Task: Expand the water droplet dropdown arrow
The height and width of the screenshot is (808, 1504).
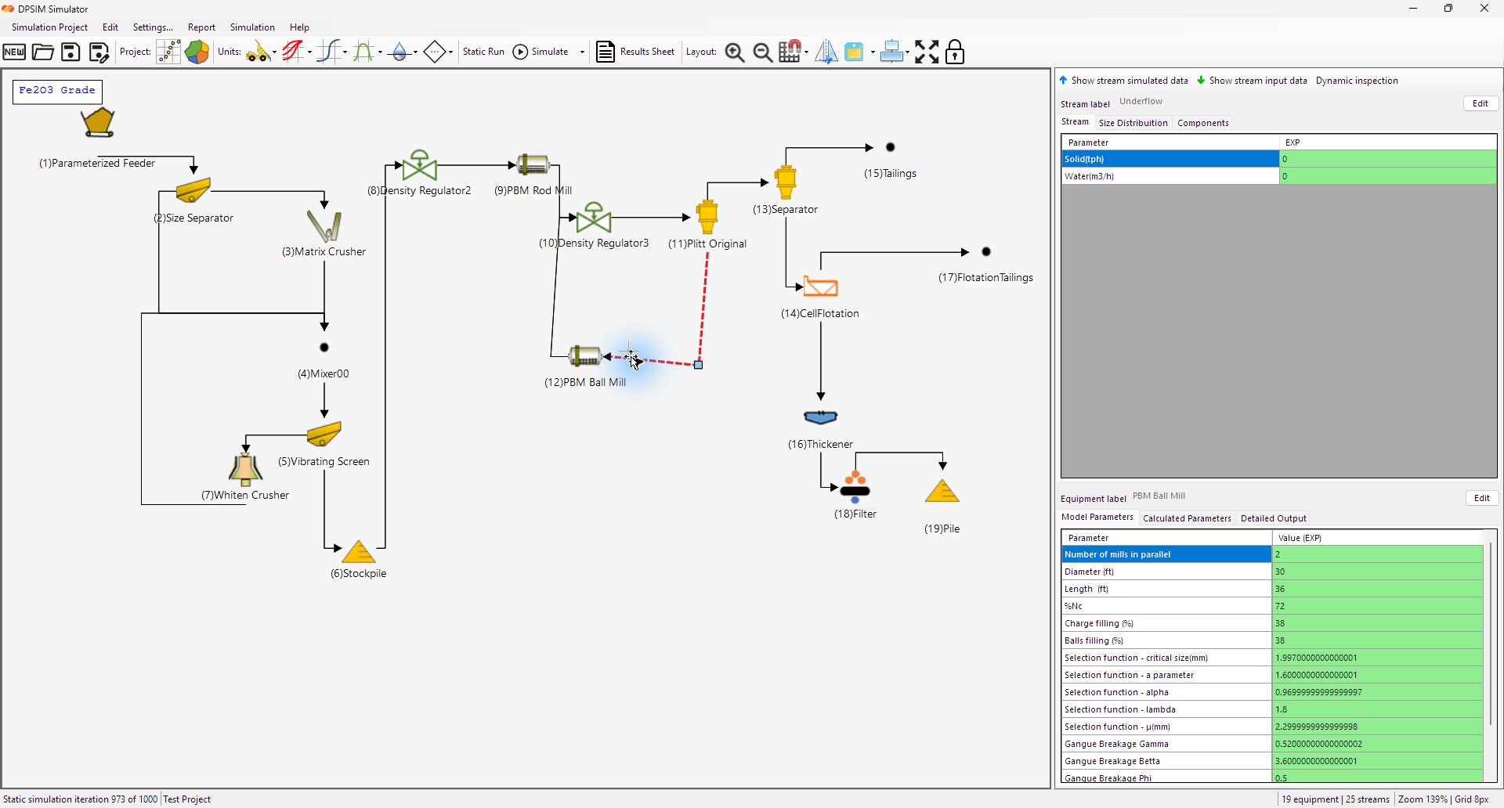Action: (415, 52)
